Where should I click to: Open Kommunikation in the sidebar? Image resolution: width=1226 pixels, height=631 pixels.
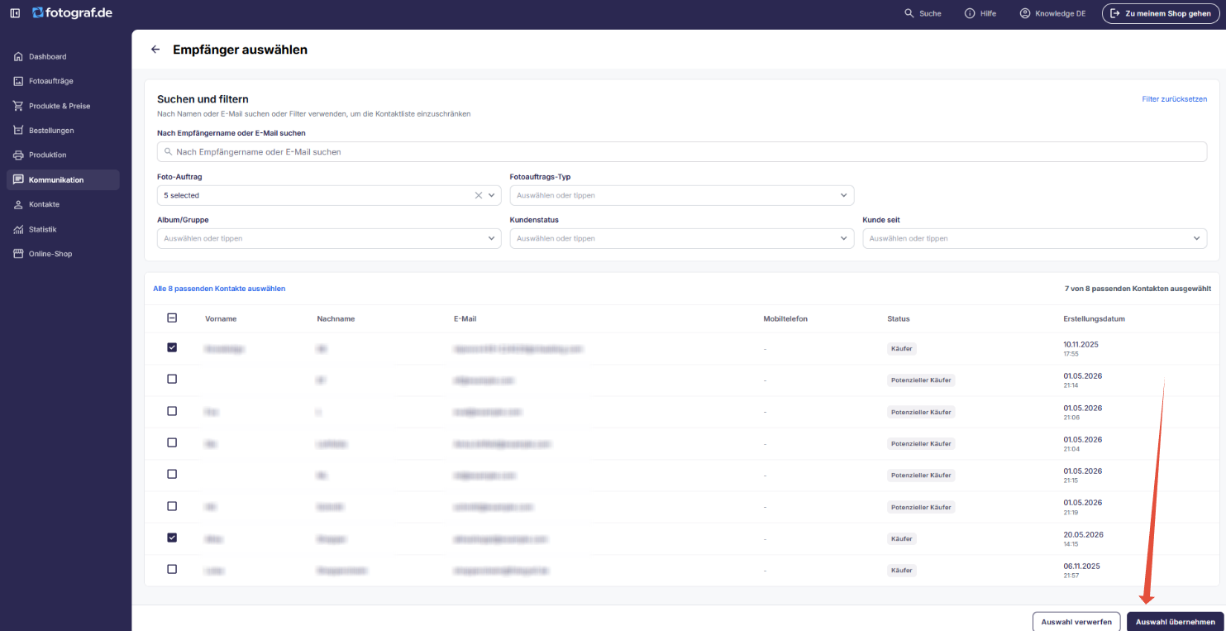63,179
